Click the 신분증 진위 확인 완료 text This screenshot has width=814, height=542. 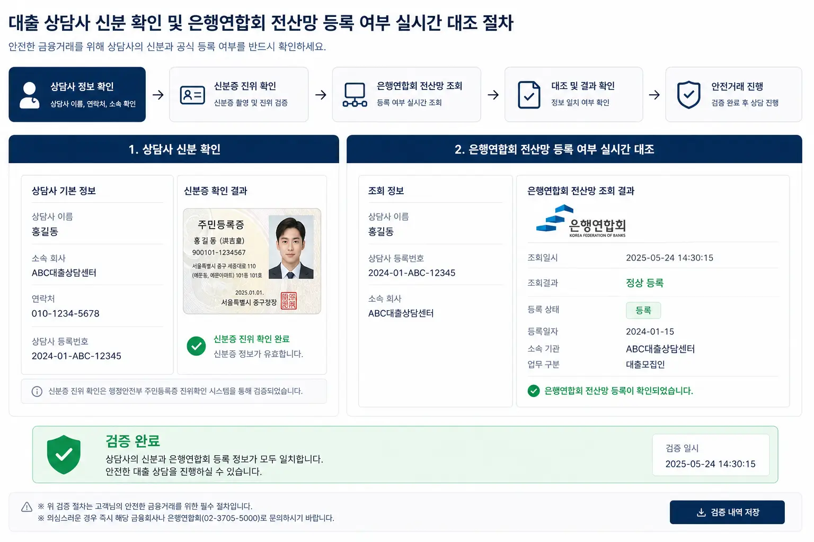tap(251, 339)
